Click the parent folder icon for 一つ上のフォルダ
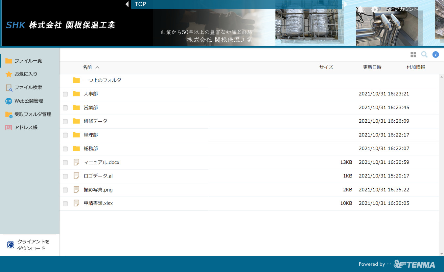Viewport: 444px width, 272px height. (x=77, y=80)
